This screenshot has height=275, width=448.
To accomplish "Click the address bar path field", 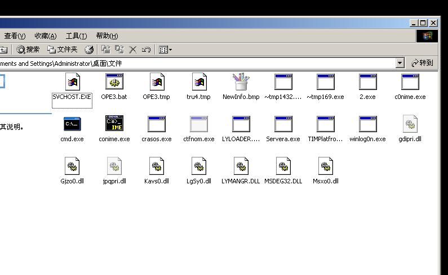I will tap(197, 63).
